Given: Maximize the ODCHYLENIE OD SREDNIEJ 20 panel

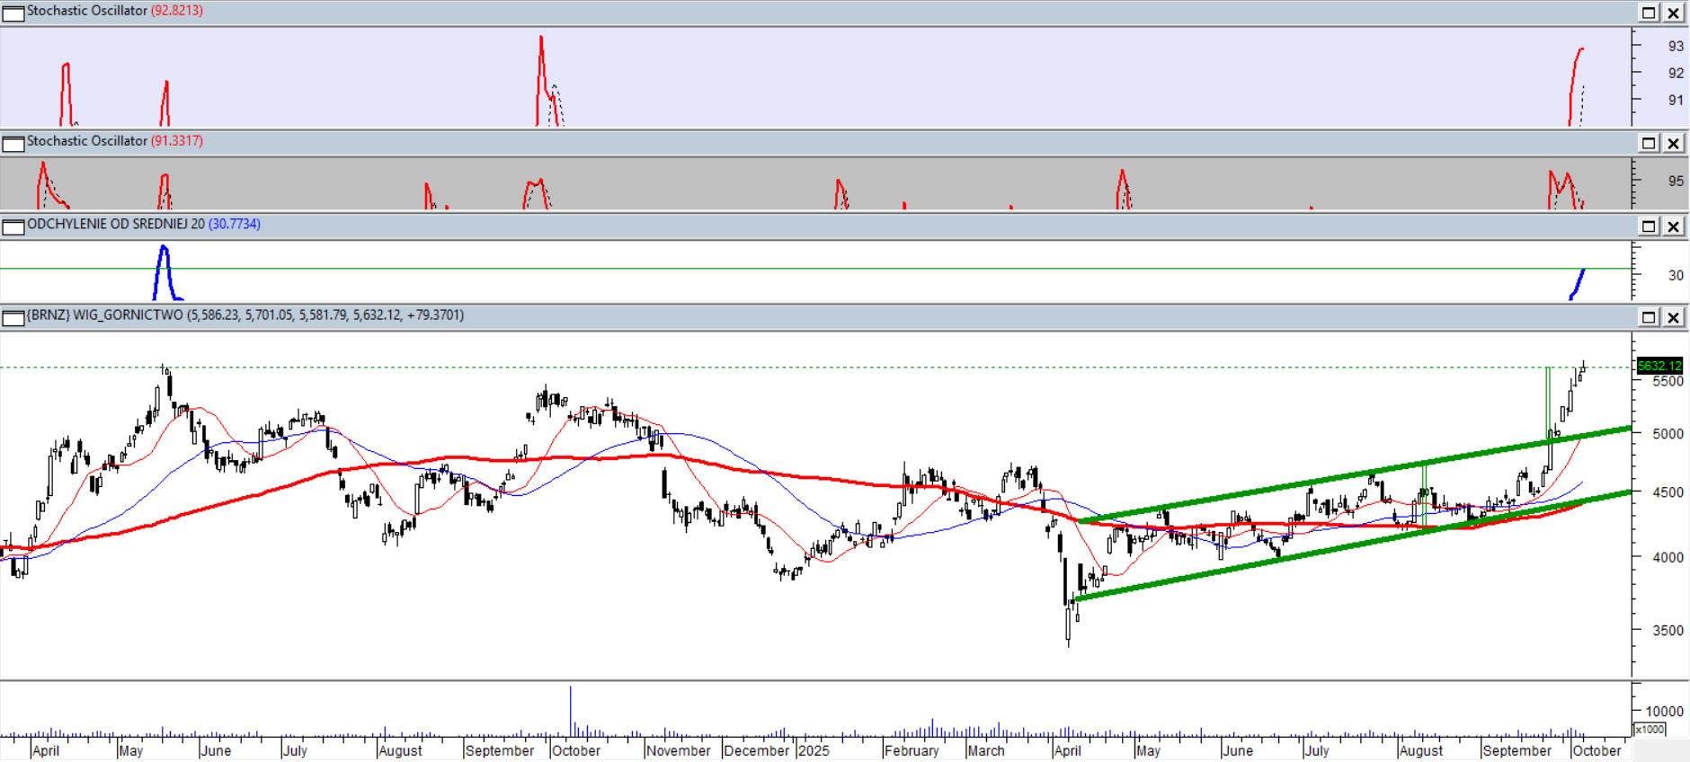Looking at the screenshot, I should coord(1649,226).
